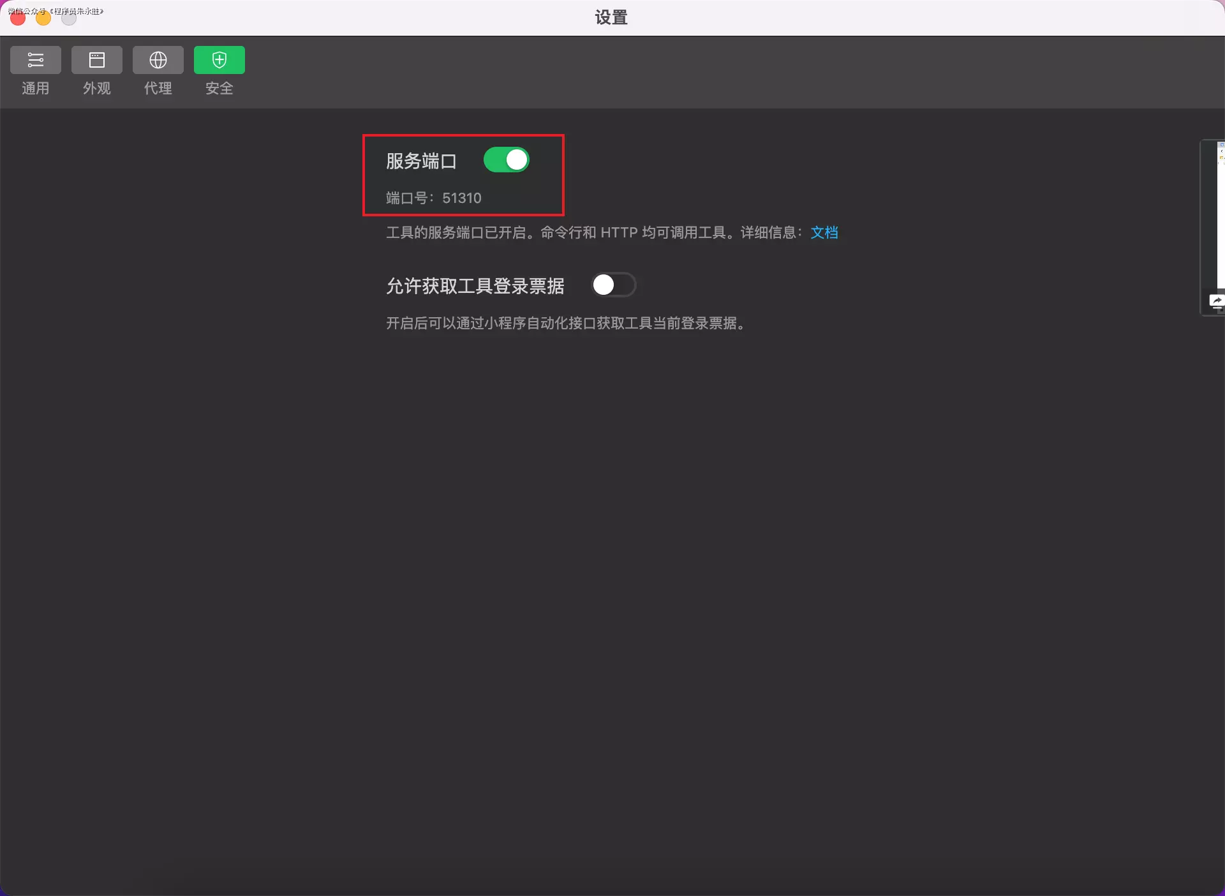1225x896 pixels.
Task: Select the globe icon above 代理
Action: [x=158, y=59]
